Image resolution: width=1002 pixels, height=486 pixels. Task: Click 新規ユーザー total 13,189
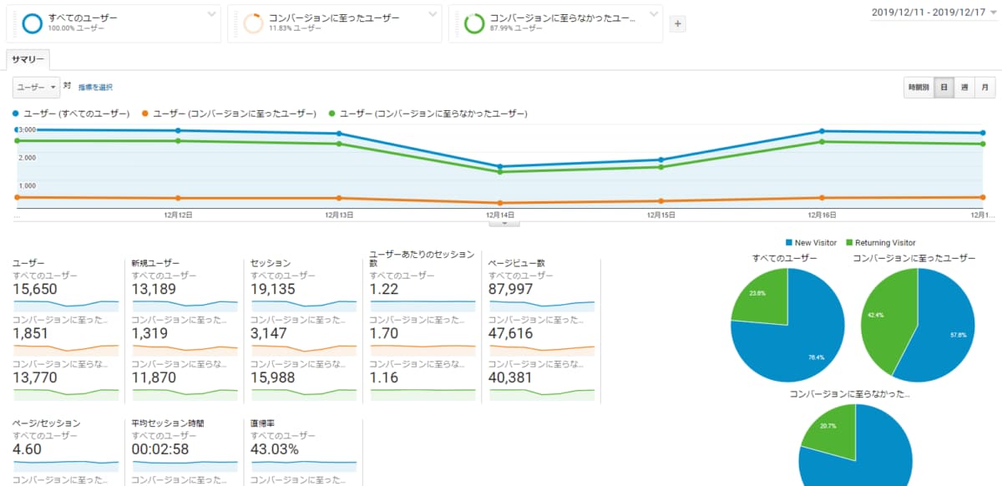[154, 289]
